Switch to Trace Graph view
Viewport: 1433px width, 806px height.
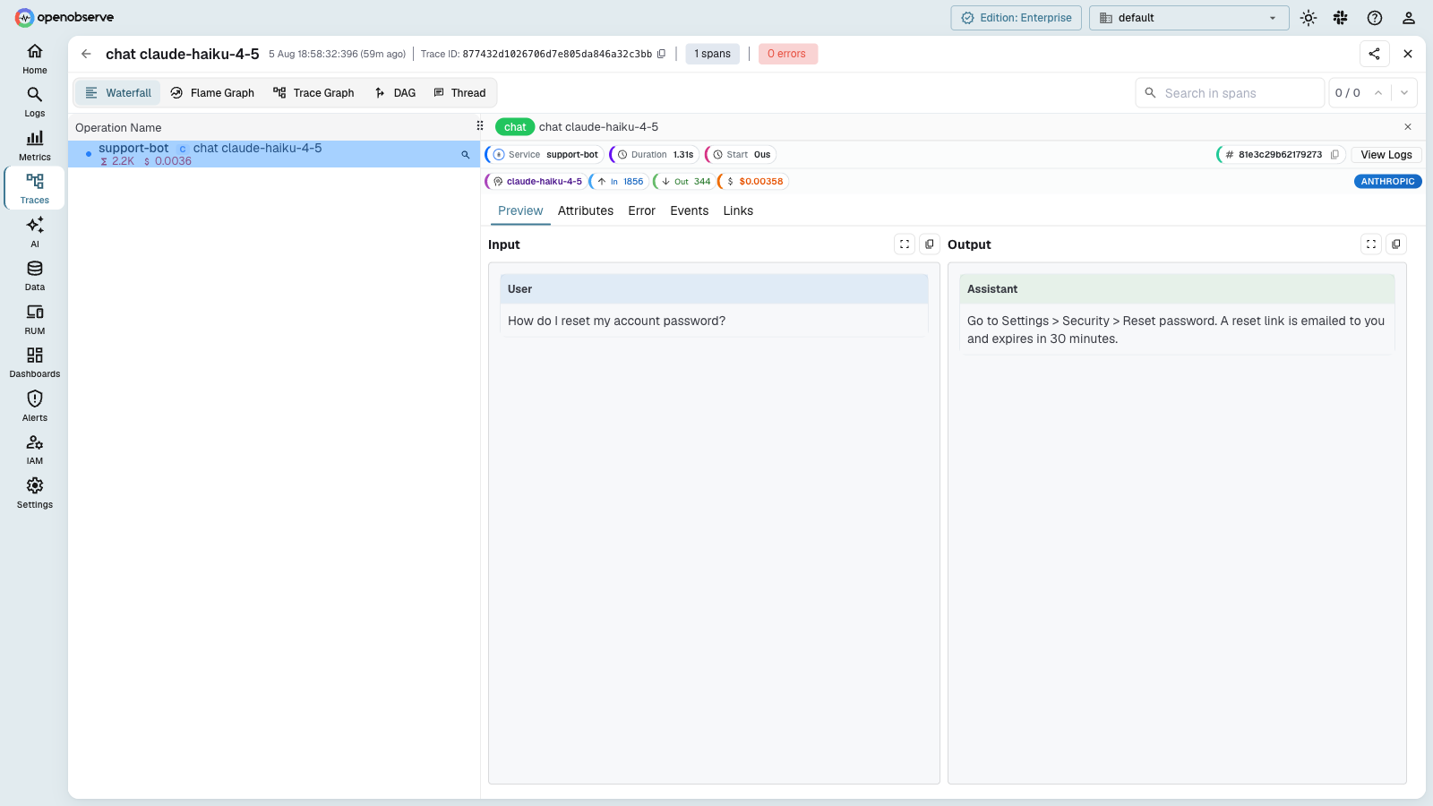[x=313, y=93]
